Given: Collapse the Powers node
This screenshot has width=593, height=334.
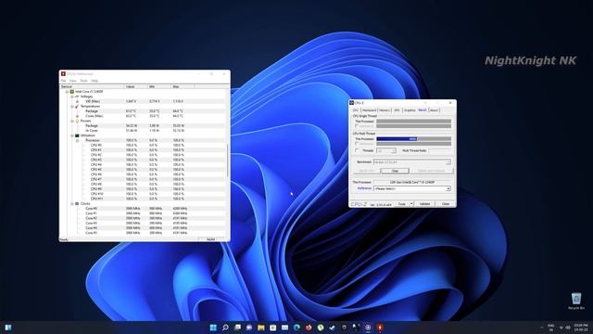Looking at the screenshot, I should pyautogui.click(x=72, y=121).
